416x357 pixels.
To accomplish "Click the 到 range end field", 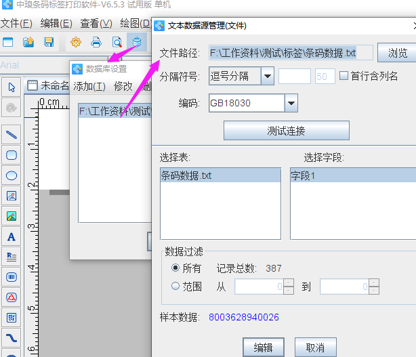I will (345, 287).
